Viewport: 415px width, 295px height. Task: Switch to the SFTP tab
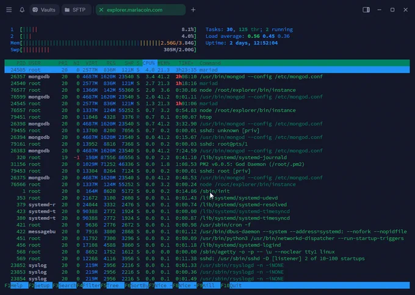[x=76, y=10]
